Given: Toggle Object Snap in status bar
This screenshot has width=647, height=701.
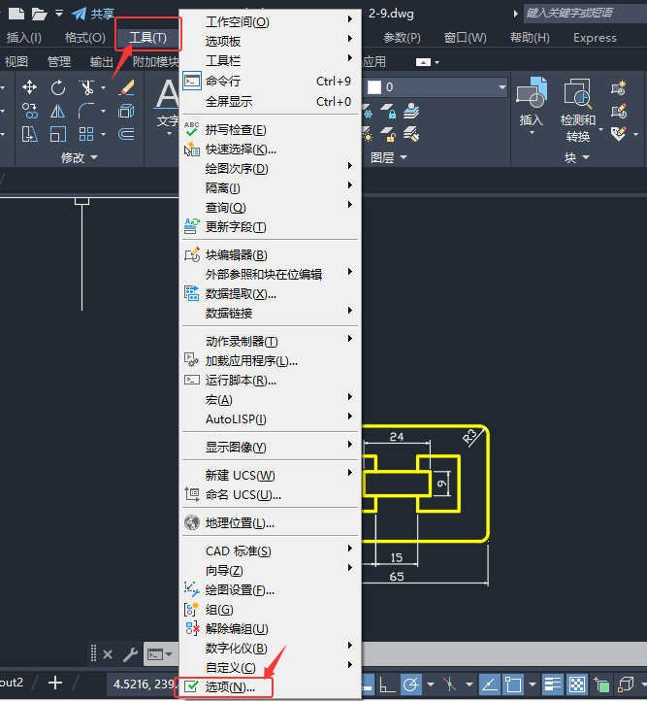Looking at the screenshot, I should click(513, 684).
